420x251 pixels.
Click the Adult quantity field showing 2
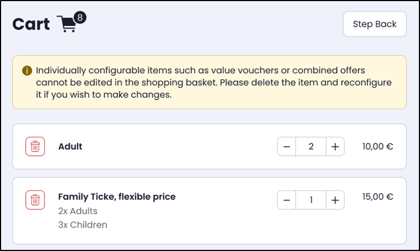[311, 147]
